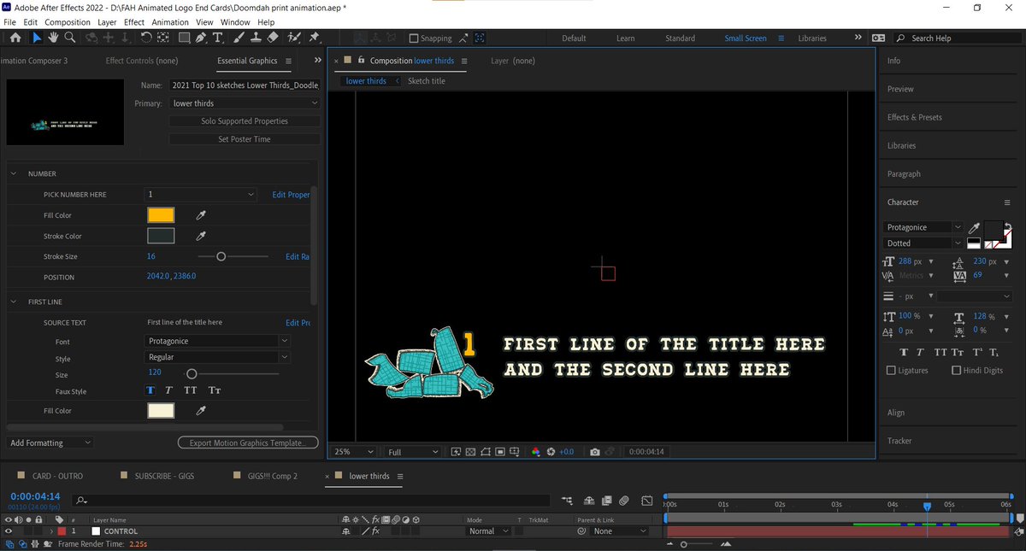The height and width of the screenshot is (551, 1026).
Task: Enable Snapping checkbox
Action: pos(414,38)
